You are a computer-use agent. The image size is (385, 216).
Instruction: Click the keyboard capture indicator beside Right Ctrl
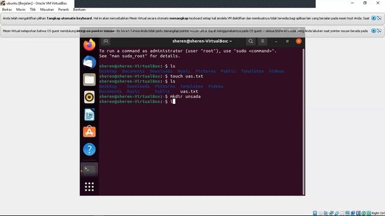coord(369,213)
